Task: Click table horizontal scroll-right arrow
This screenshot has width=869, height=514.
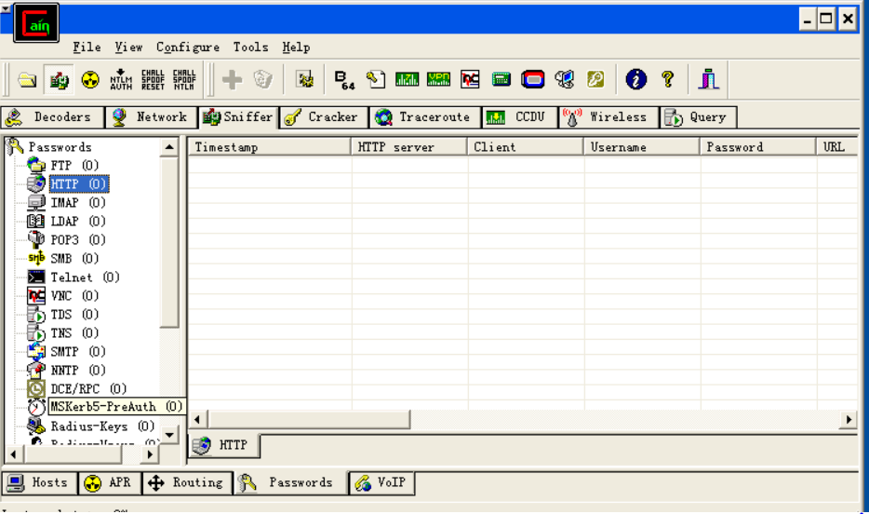Action: click(x=849, y=420)
